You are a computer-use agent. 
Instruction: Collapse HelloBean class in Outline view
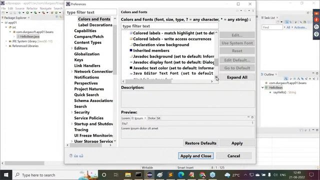click(262, 87)
